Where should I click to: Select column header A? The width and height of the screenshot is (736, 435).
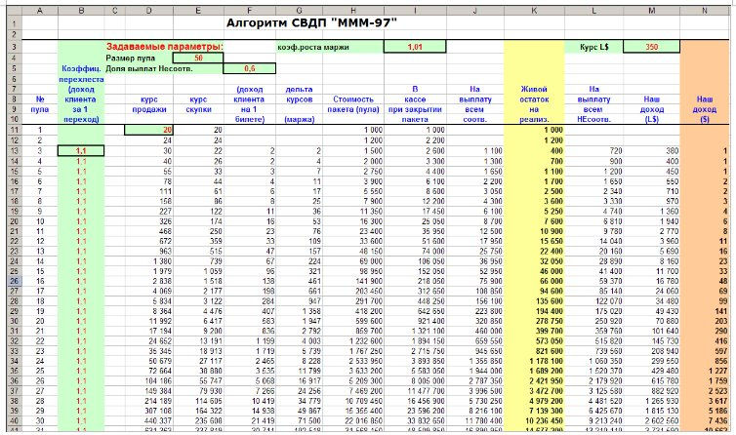(40, 11)
